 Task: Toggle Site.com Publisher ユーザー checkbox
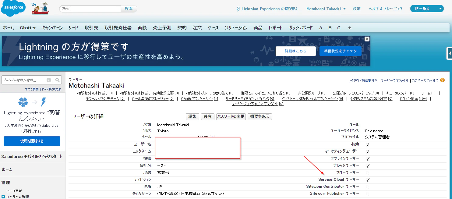tap(367, 194)
